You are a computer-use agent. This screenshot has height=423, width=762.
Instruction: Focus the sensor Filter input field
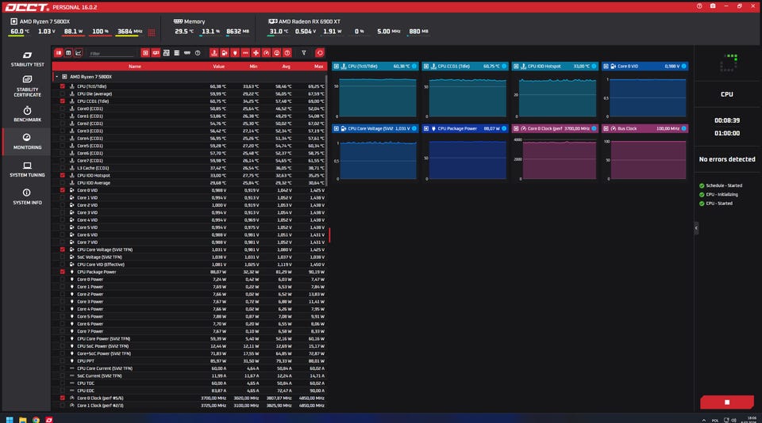coord(111,53)
